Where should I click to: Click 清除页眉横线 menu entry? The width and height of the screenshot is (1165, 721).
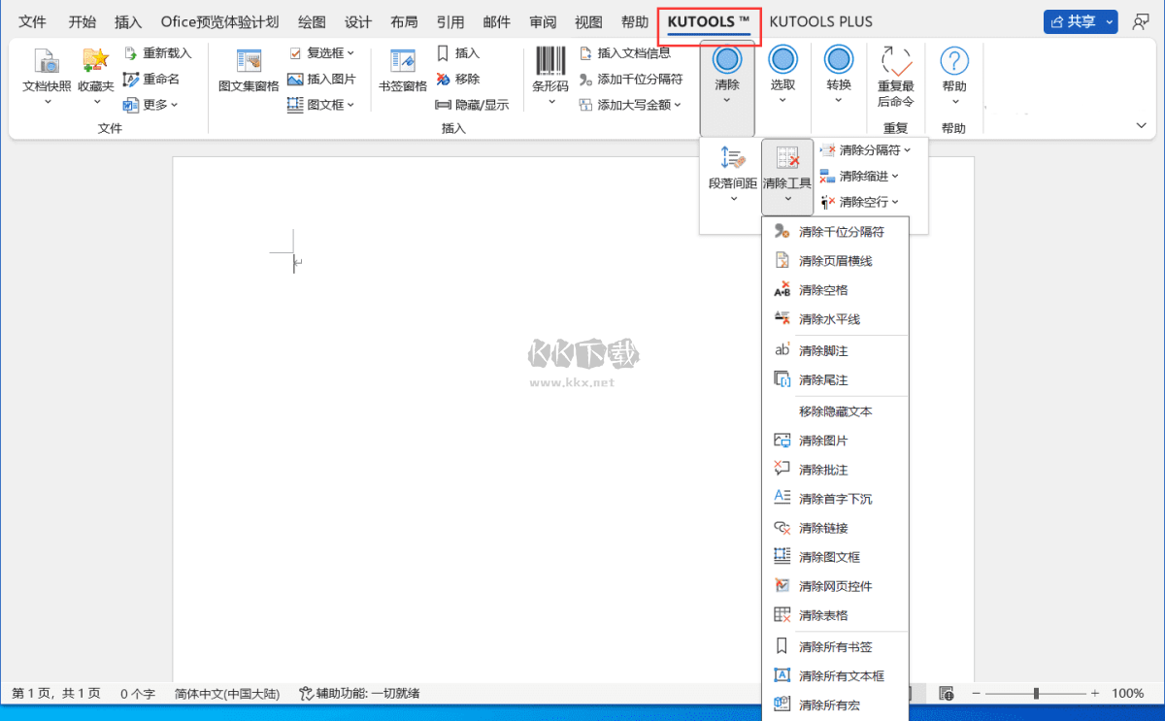click(x=834, y=261)
